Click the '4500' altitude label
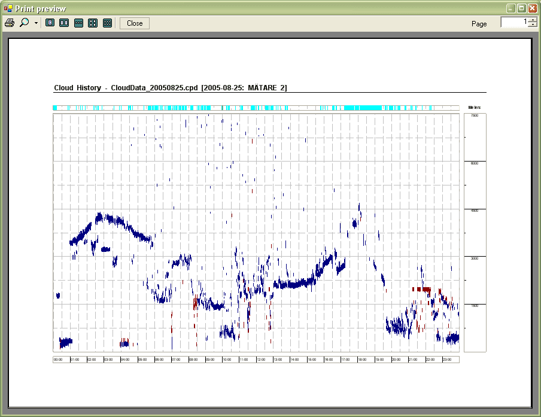 click(x=475, y=211)
